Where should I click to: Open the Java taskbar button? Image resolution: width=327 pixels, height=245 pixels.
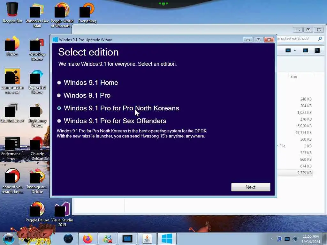(147, 239)
